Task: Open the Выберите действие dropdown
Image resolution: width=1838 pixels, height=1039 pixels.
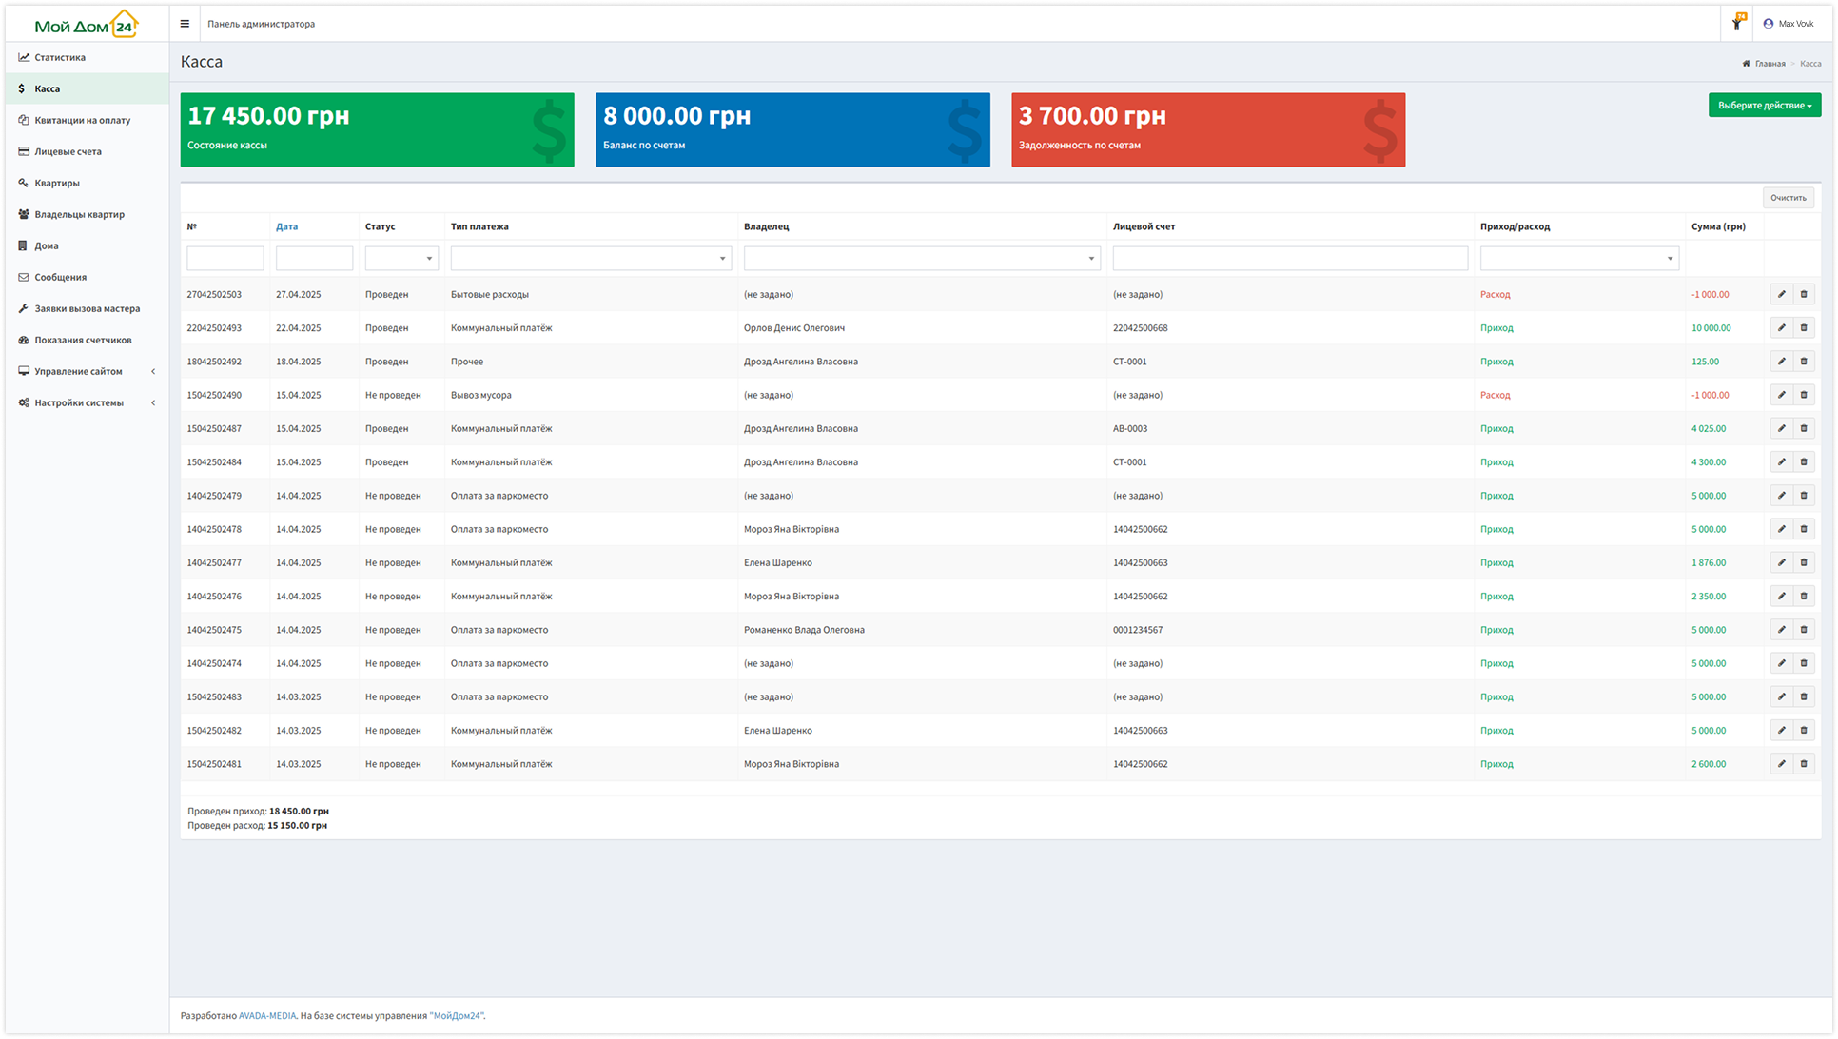Action: (x=1764, y=105)
